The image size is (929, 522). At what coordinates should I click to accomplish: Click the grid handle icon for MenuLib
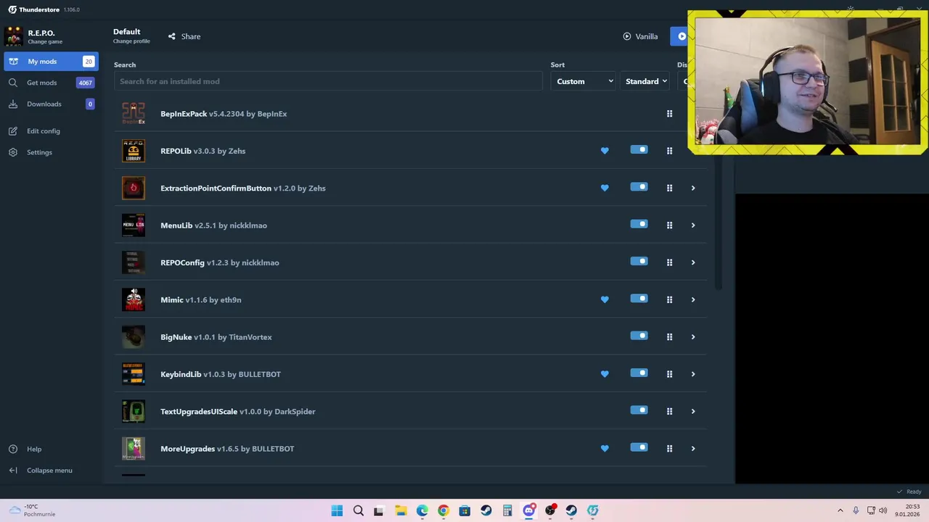[x=669, y=225]
